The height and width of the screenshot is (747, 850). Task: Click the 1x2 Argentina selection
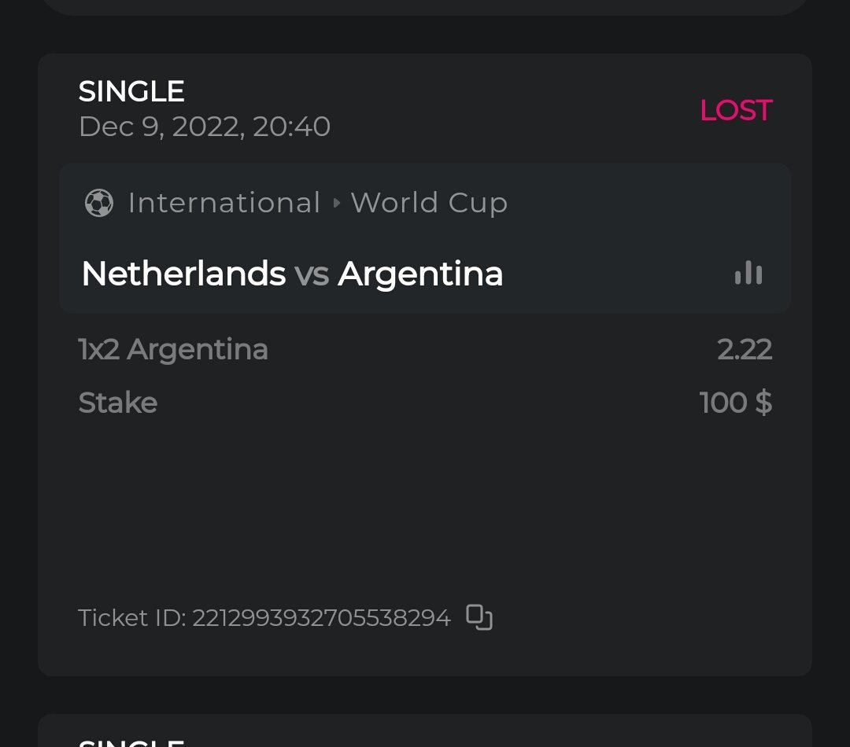pyautogui.click(x=173, y=349)
